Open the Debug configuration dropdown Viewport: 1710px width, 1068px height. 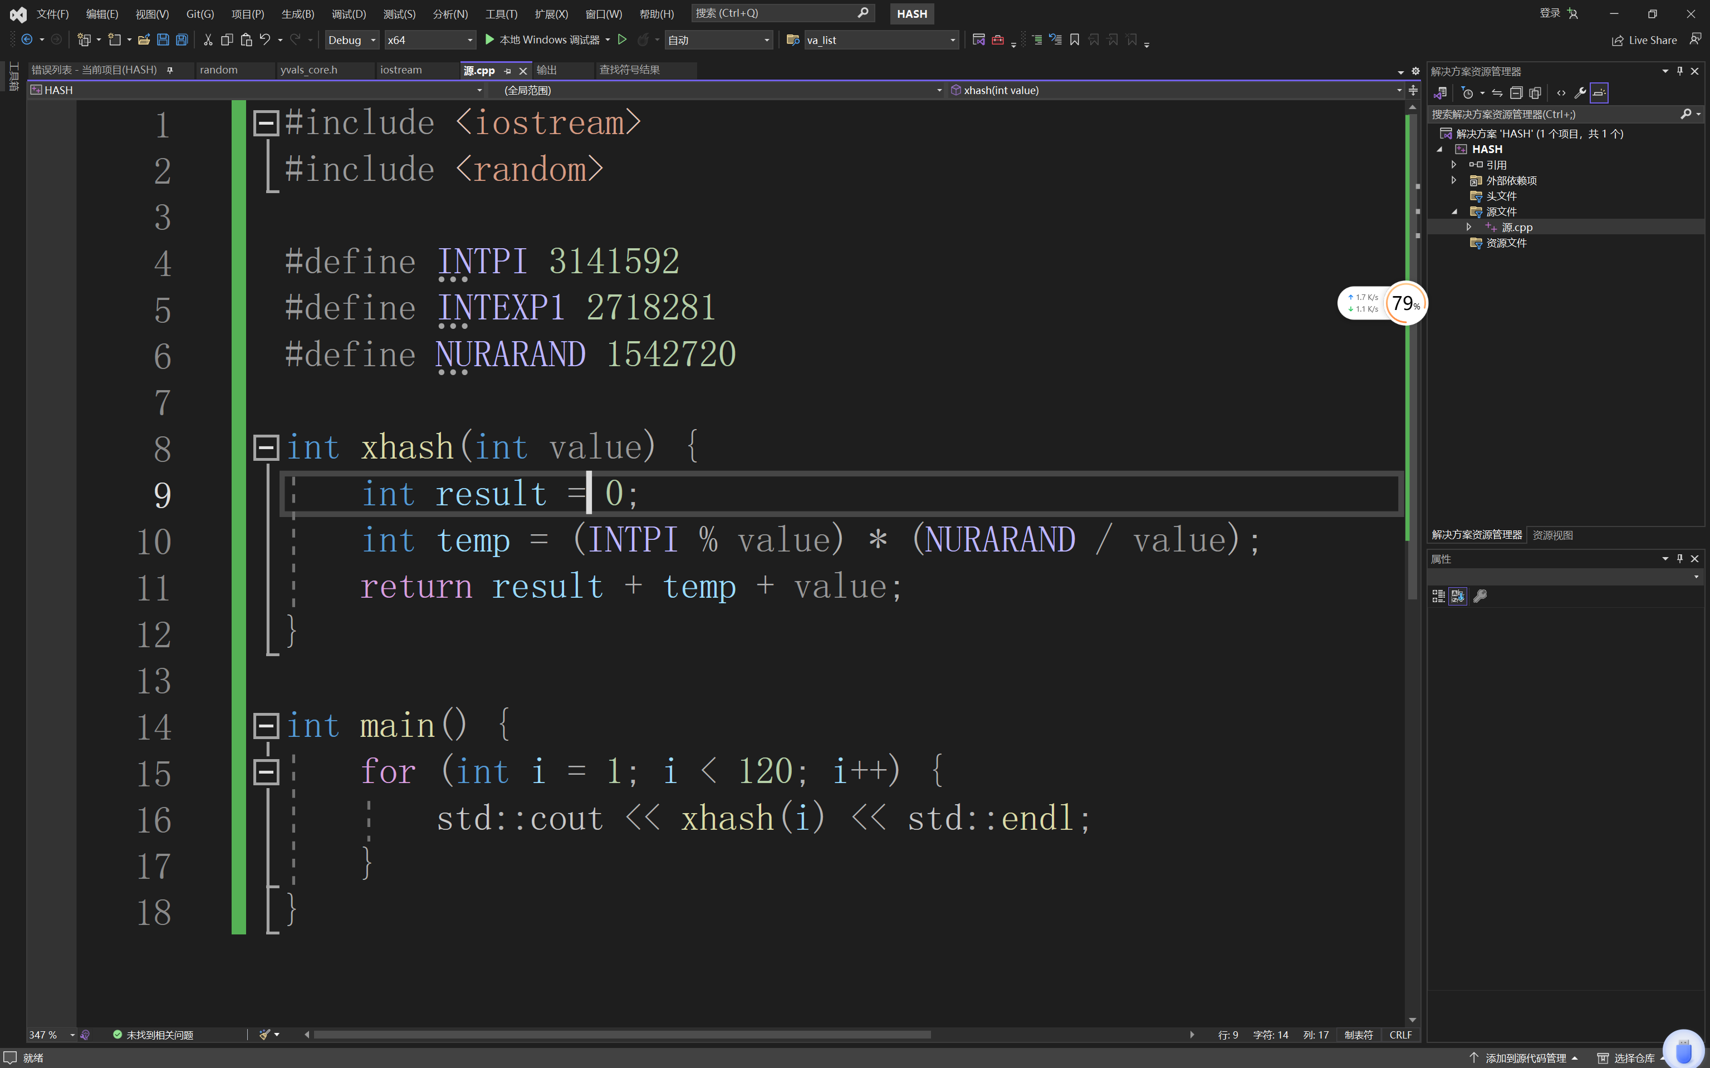[351, 40]
